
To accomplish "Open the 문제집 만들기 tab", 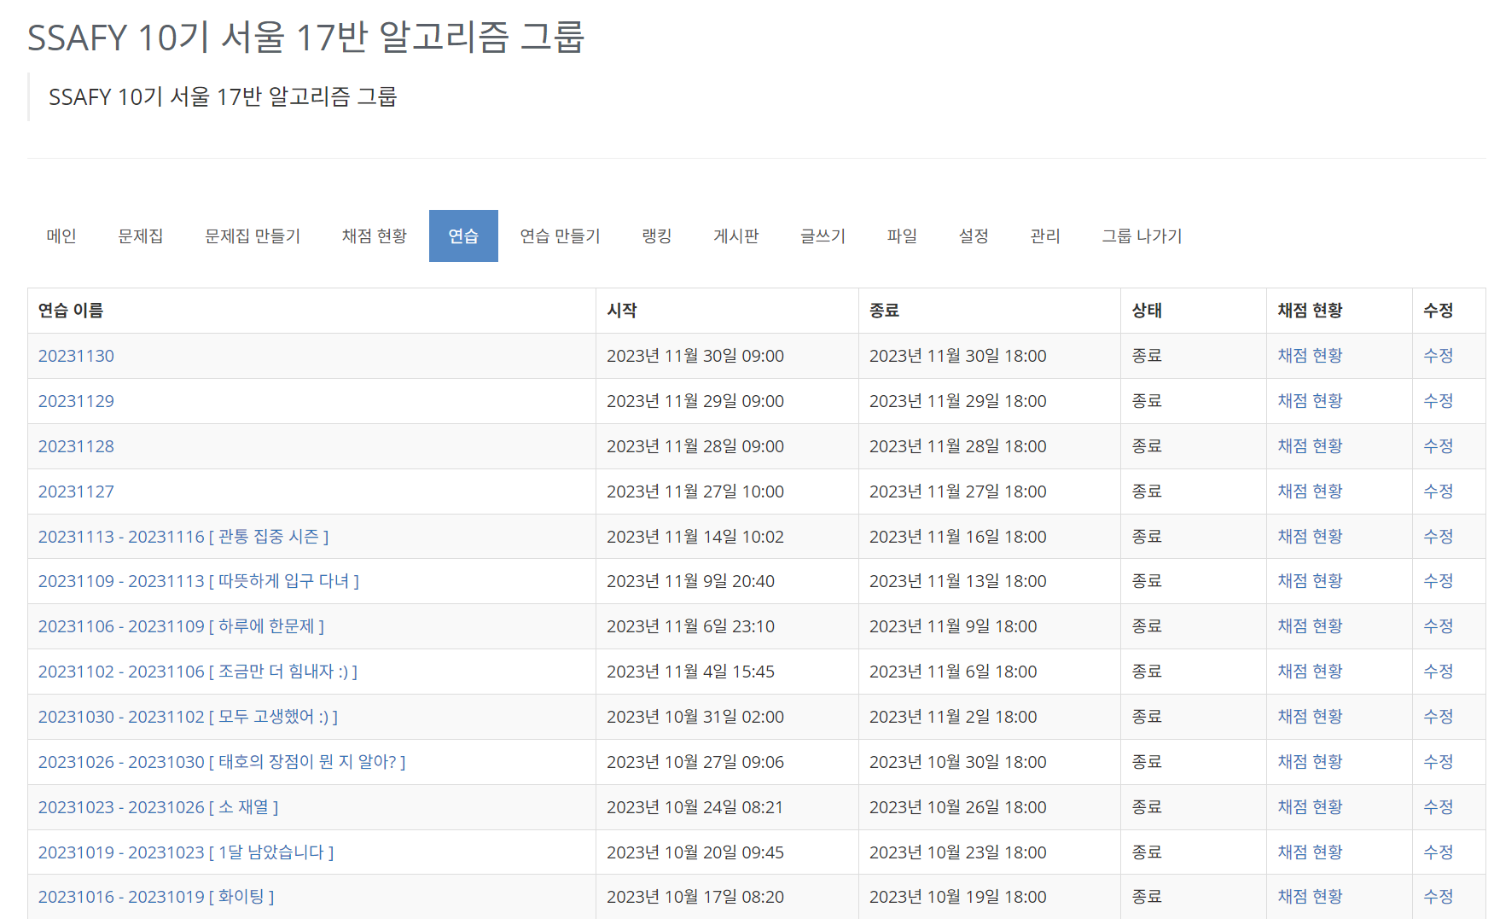I will tap(253, 236).
